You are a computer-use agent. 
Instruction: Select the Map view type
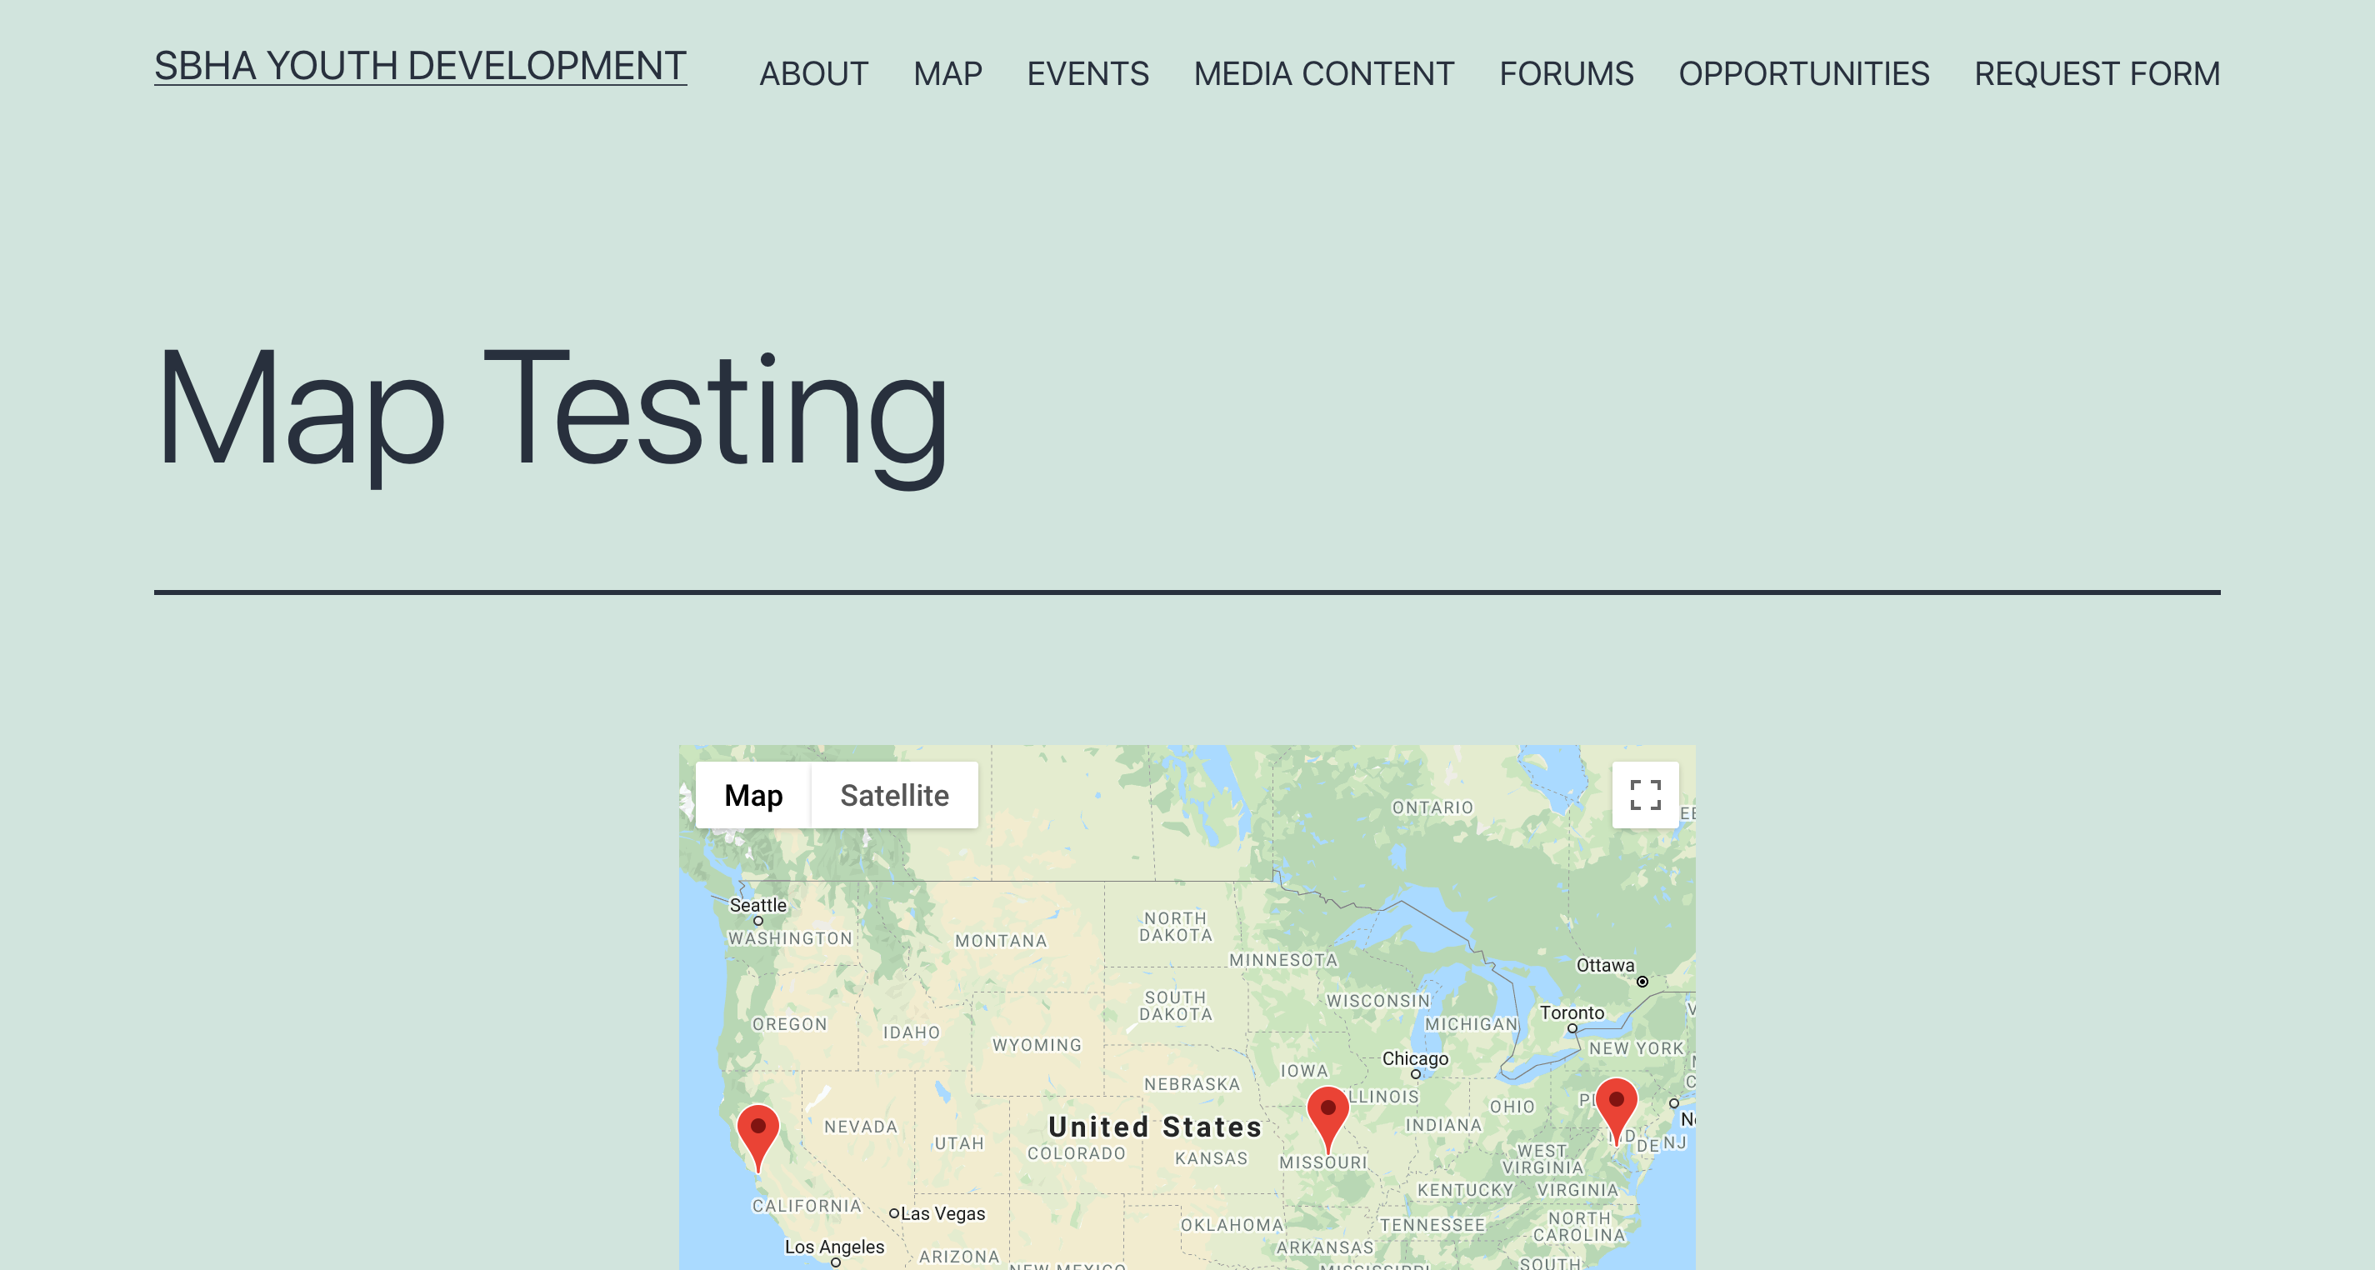(753, 795)
